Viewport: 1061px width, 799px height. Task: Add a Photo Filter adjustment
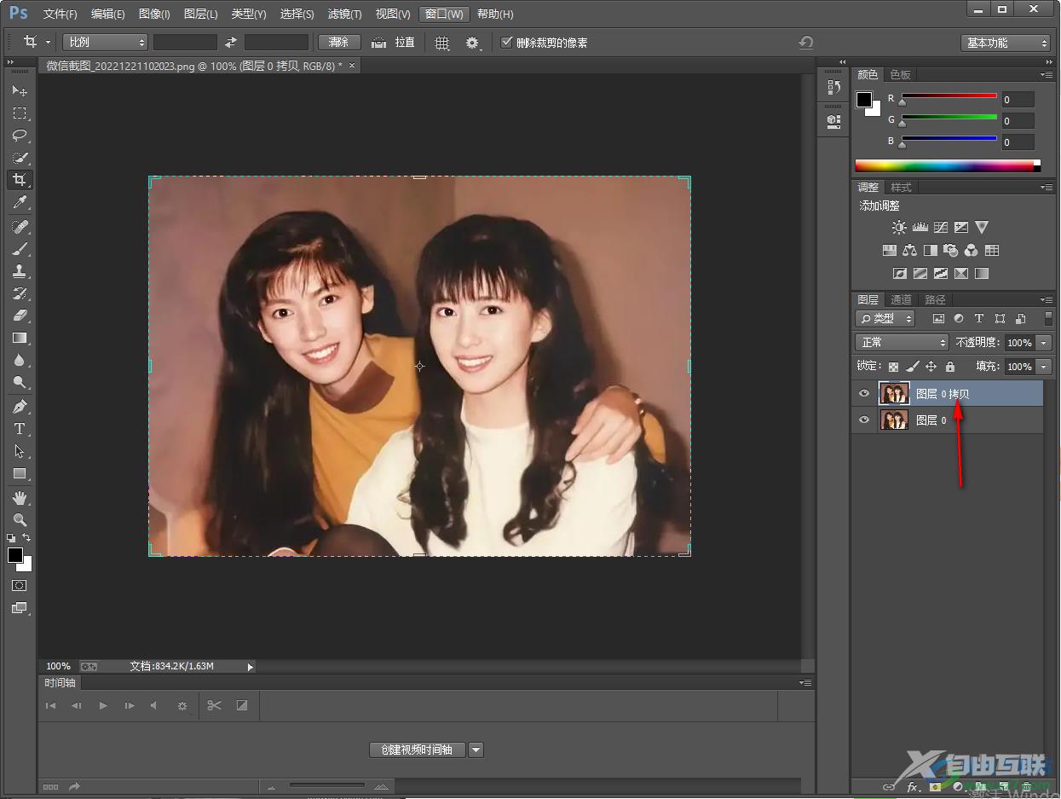pyautogui.click(x=951, y=250)
